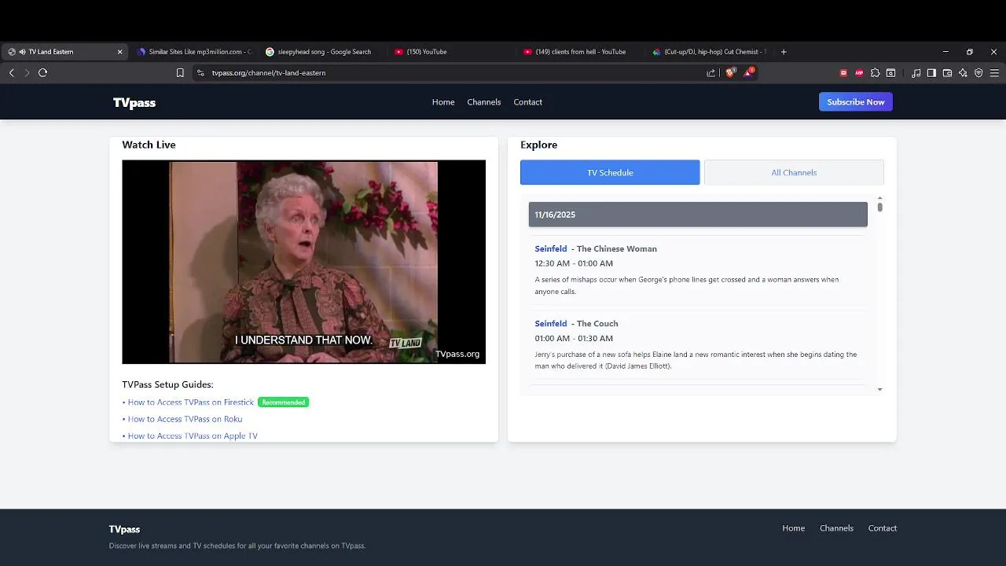Switch to the sleepyhead song Google Search tab
Viewport: 1006px width, 566px height.
[323, 52]
